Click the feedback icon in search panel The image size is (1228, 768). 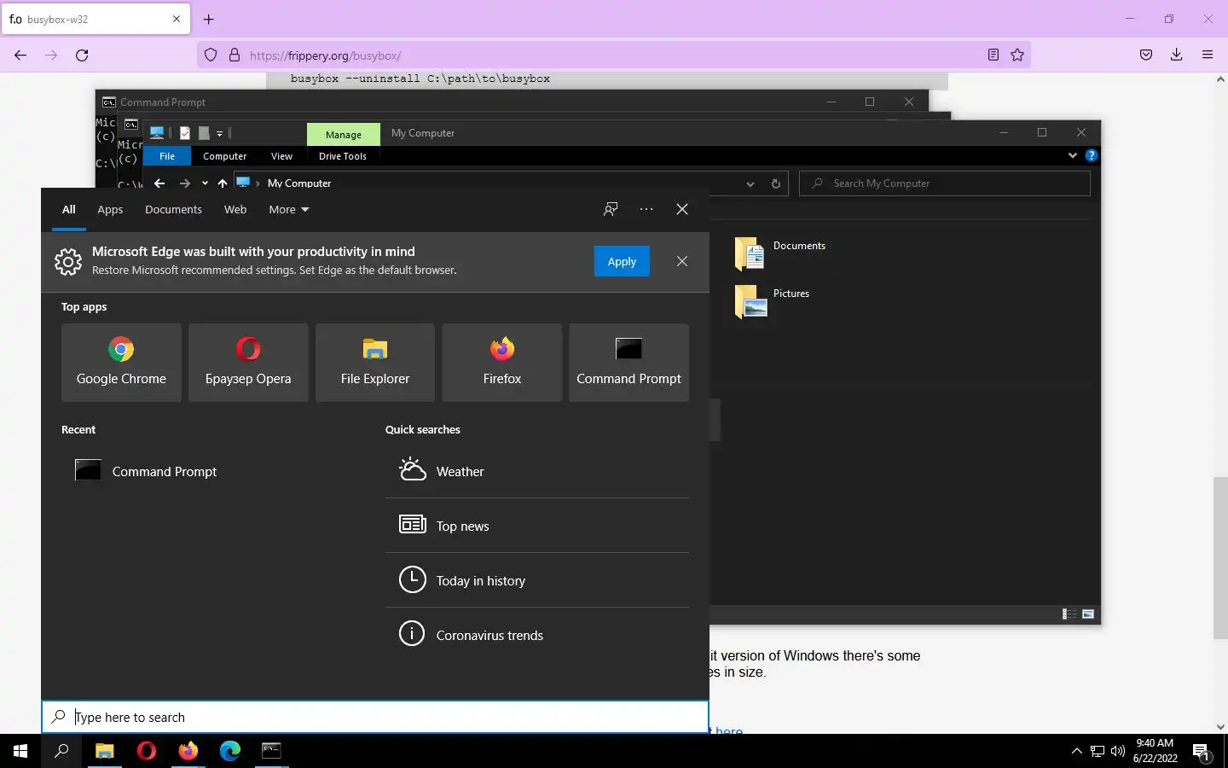tap(611, 209)
